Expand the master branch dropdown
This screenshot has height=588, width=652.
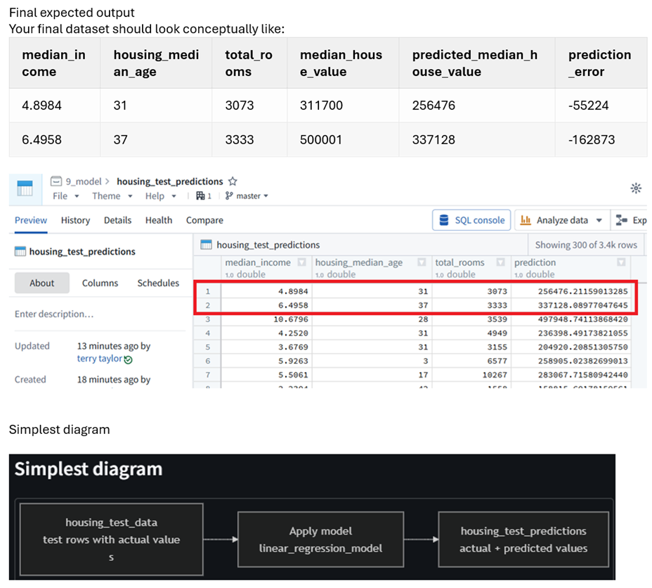[247, 196]
